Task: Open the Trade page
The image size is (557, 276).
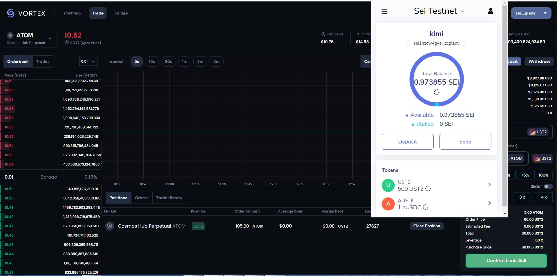Action: tap(98, 13)
